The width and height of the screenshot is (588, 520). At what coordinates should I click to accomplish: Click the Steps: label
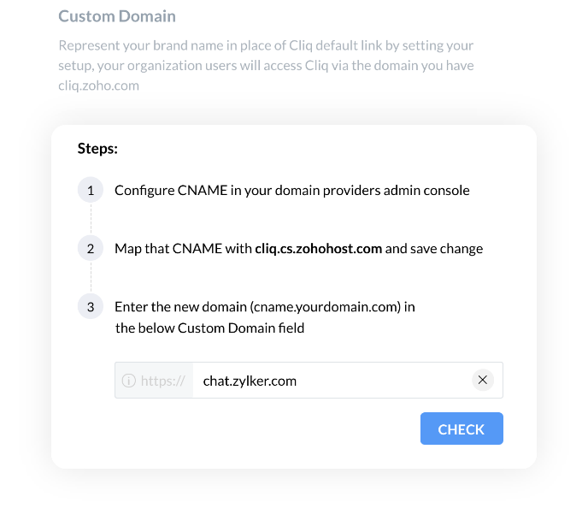97,149
